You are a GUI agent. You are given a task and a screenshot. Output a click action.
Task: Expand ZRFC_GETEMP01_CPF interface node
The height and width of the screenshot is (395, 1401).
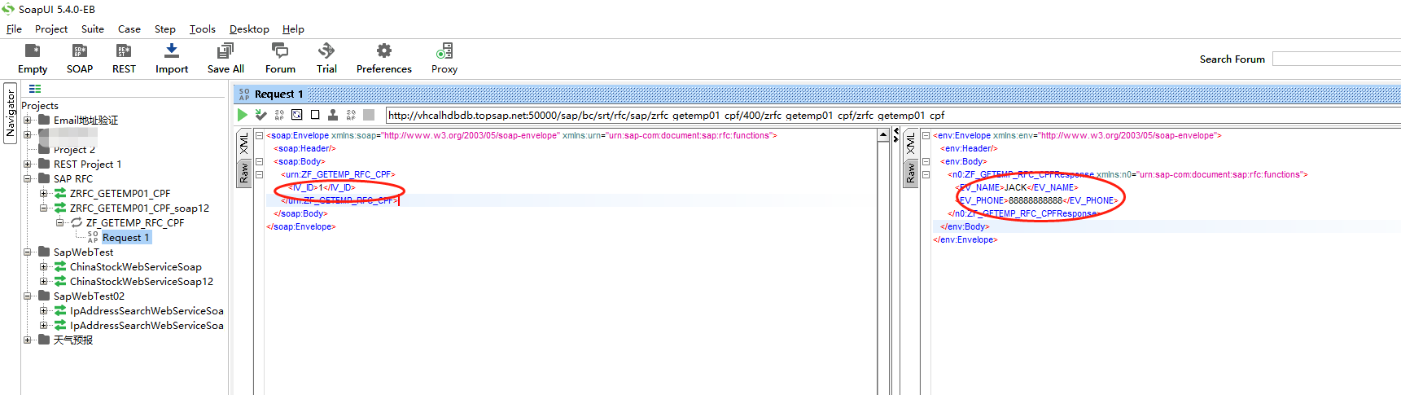click(x=43, y=193)
